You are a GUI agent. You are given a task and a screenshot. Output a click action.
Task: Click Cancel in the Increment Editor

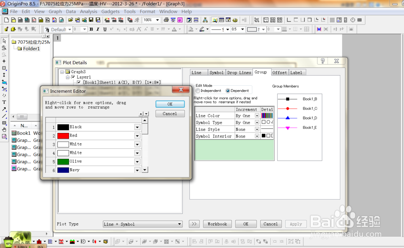[x=170, y=113]
